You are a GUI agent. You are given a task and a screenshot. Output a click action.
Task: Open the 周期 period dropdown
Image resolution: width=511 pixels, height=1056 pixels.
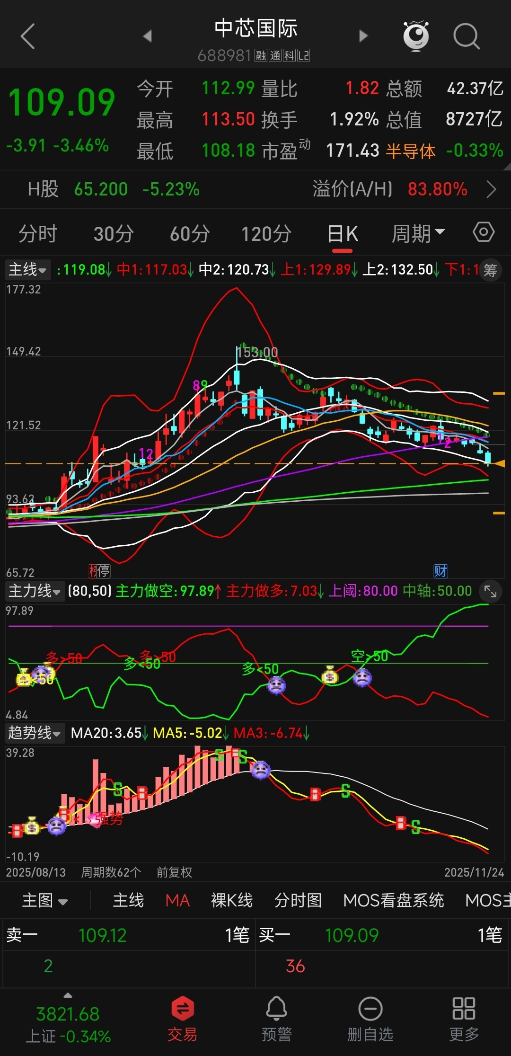coord(418,233)
